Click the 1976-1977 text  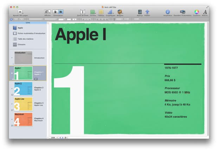tap(171, 68)
